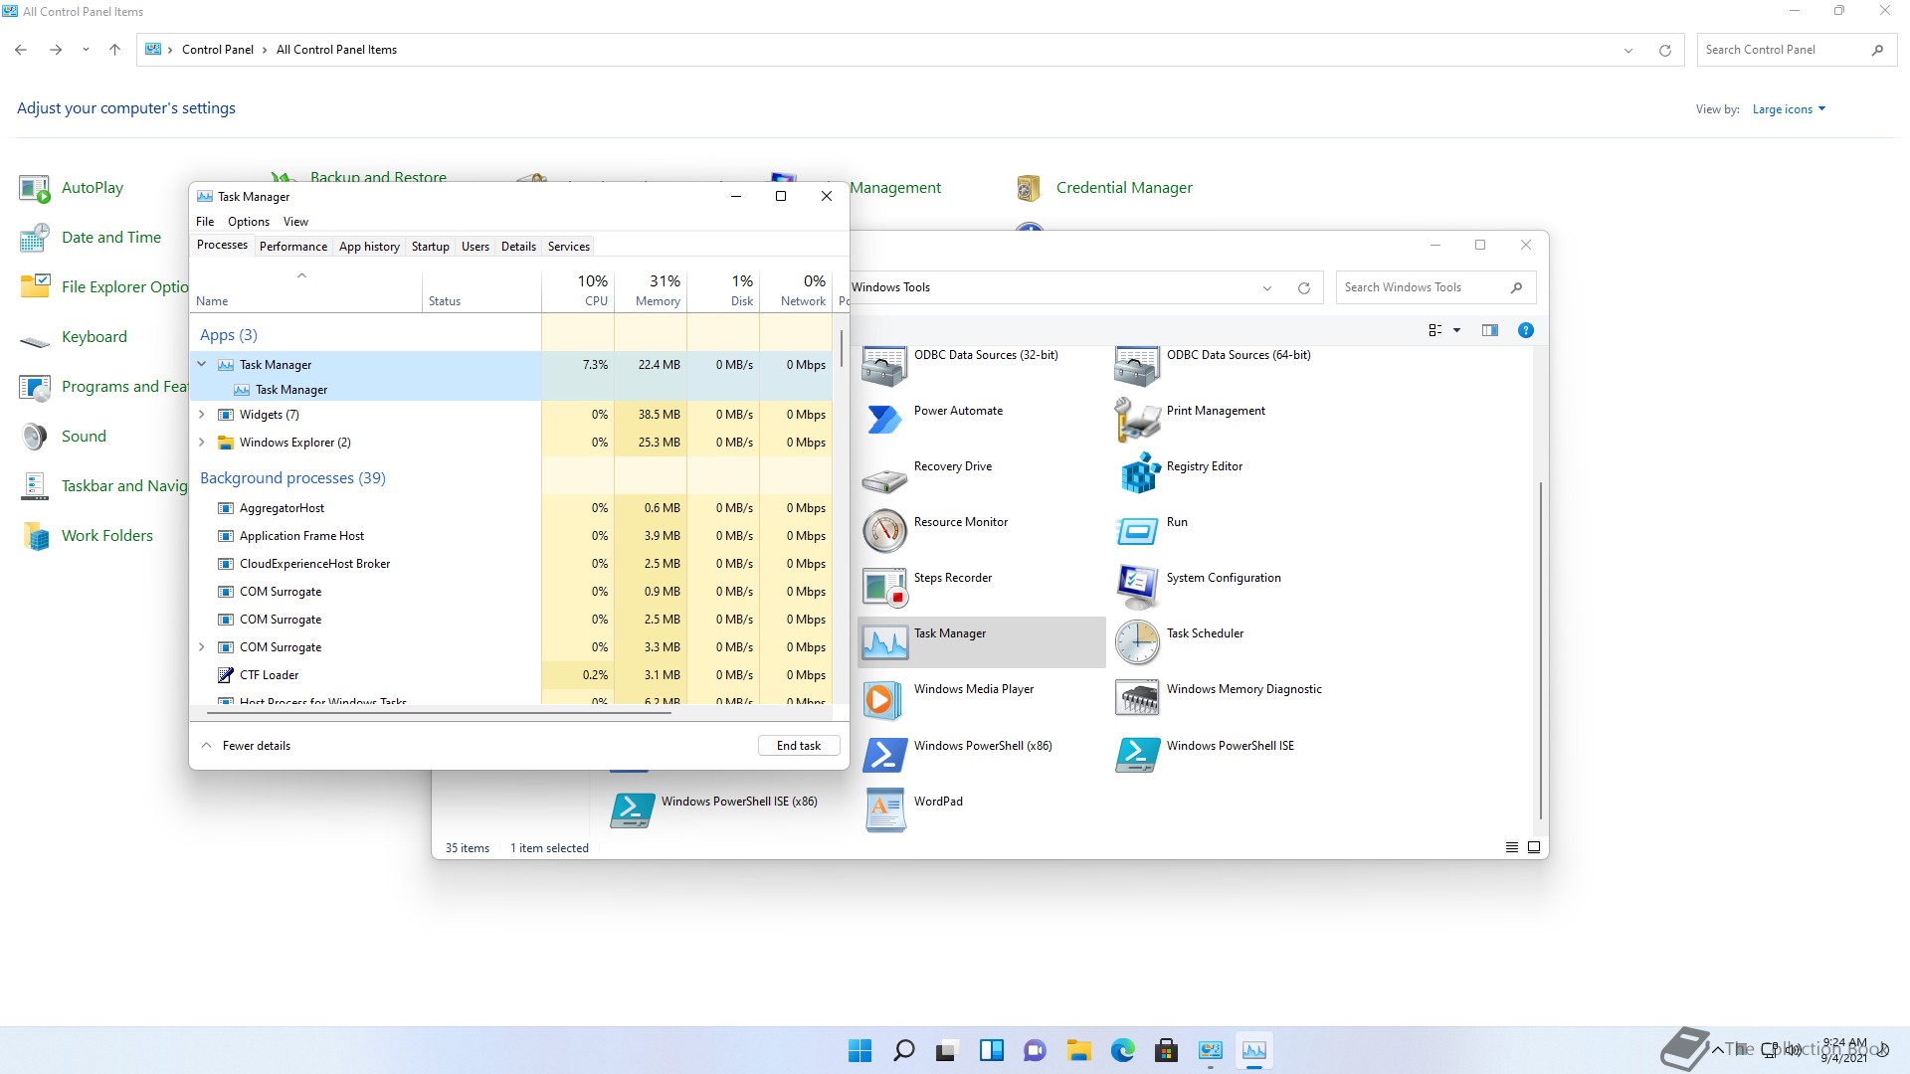Open Windows Memory Diagnostic icon
Viewport: 1910px width, 1074px height.
click(x=1137, y=698)
